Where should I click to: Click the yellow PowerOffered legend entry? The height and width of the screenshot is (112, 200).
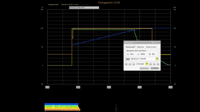(62, 108)
